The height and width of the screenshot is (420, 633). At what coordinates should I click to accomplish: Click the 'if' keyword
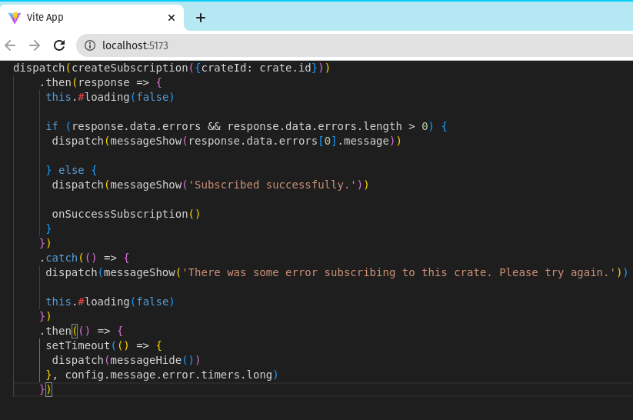(x=52, y=126)
